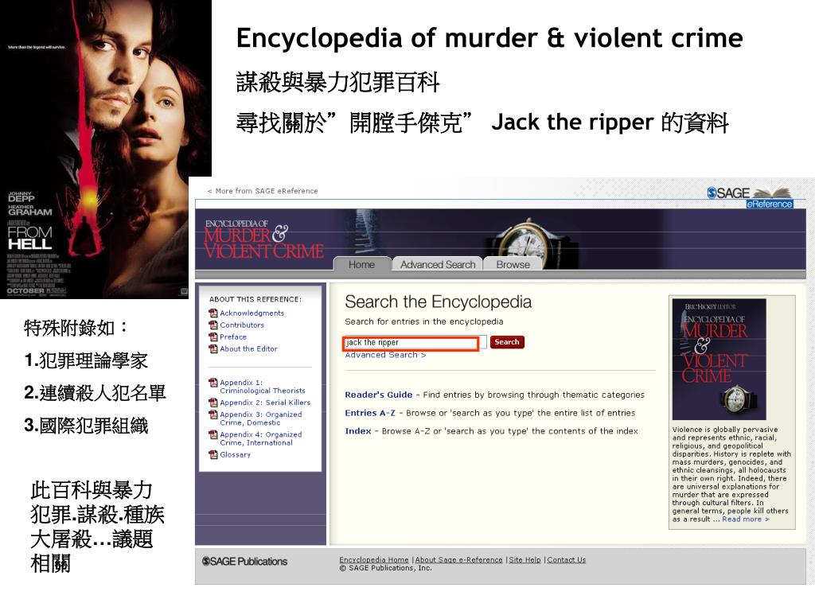Click the book cover thumbnail

pos(719,359)
